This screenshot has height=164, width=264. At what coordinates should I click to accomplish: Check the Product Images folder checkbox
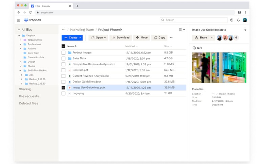coord(63,53)
